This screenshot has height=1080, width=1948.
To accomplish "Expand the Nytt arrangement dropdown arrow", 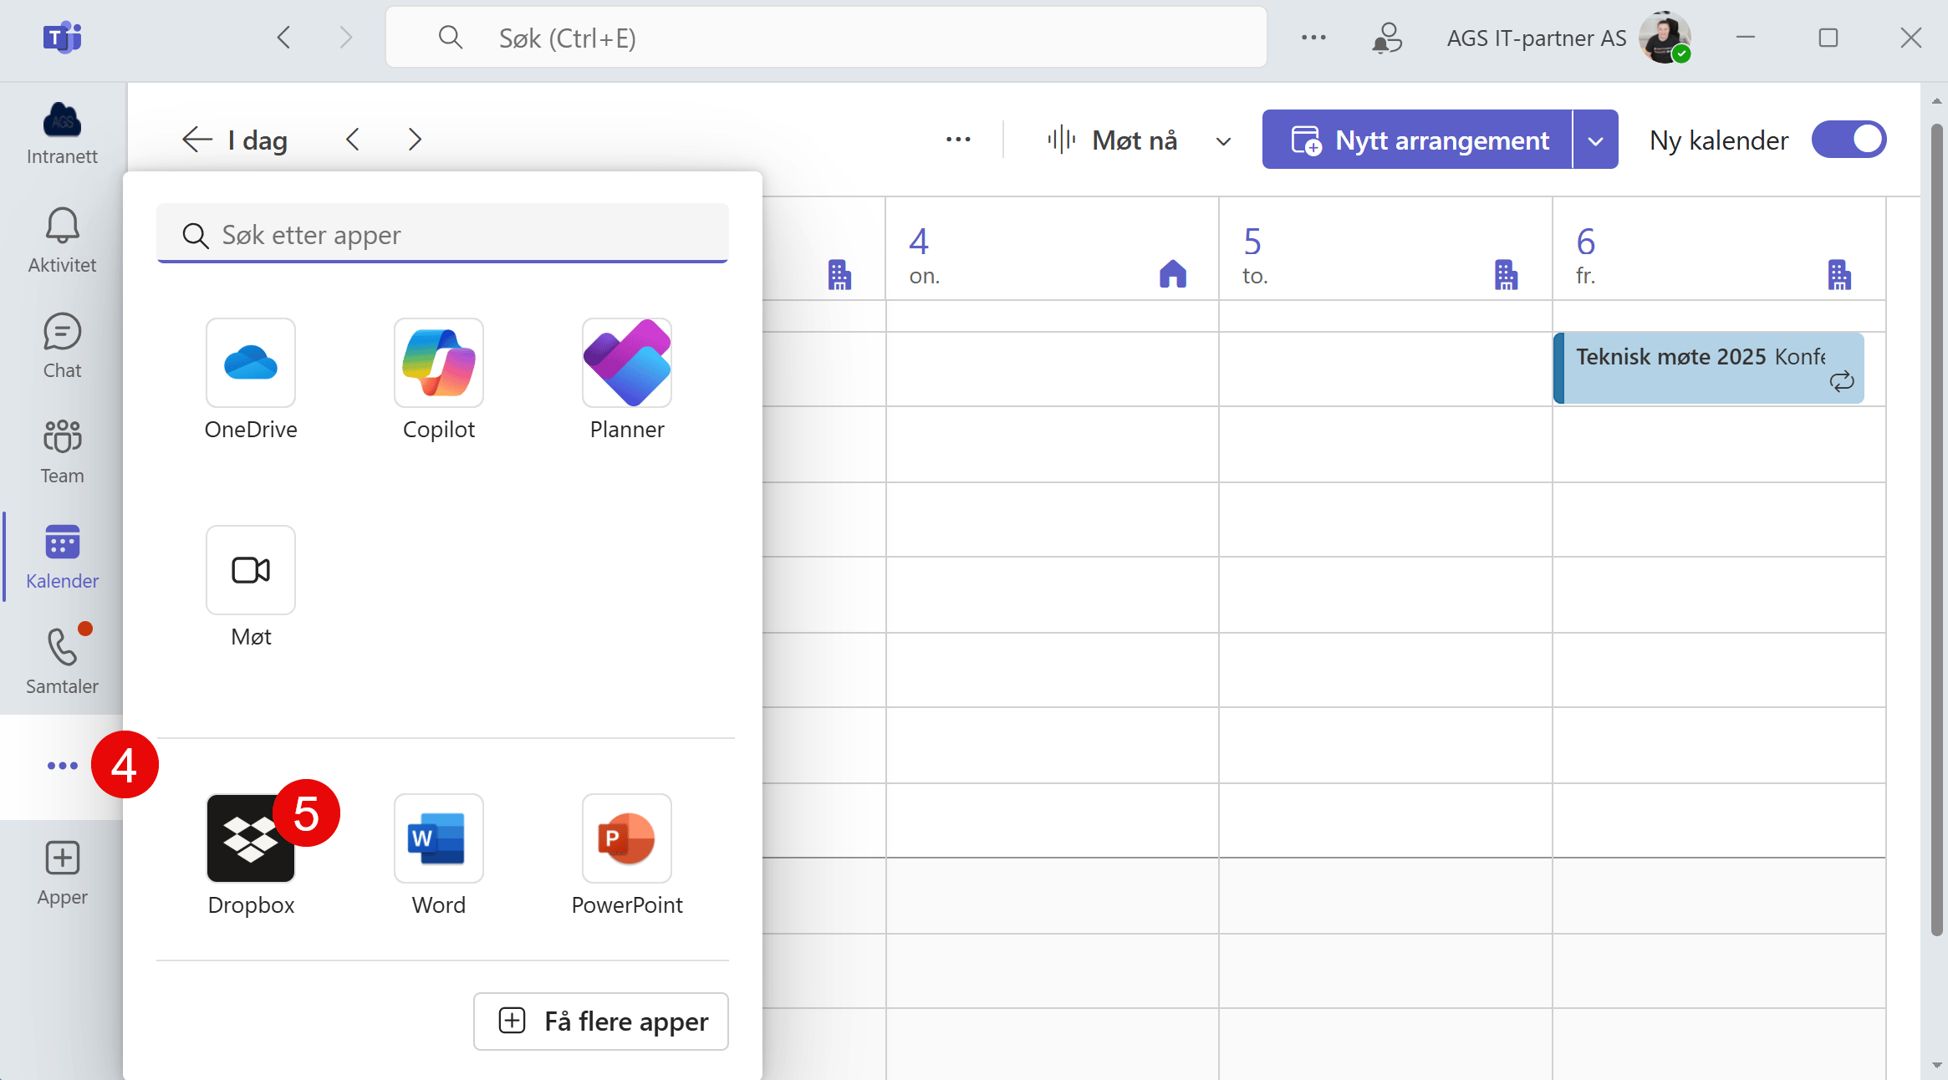I will [x=1595, y=140].
